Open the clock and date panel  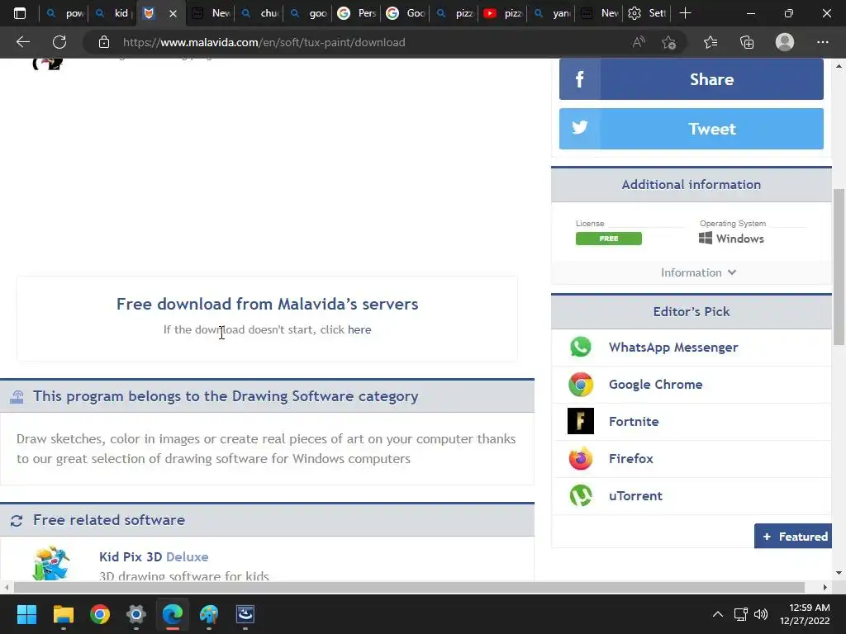point(804,614)
